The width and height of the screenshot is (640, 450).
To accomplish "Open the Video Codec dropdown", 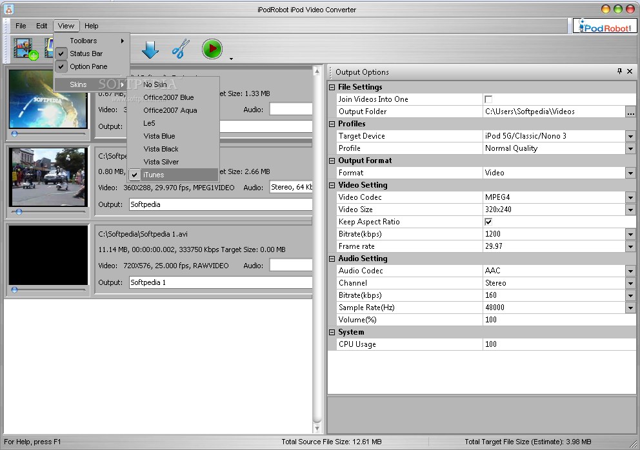I will tap(630, 197).
